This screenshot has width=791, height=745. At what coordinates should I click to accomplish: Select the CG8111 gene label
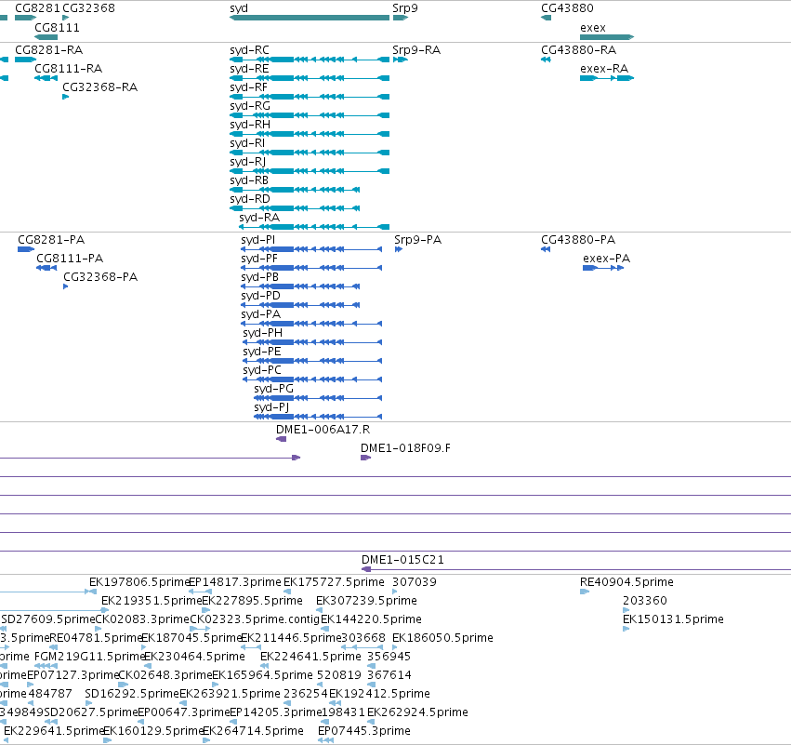(x=57, y=27)
